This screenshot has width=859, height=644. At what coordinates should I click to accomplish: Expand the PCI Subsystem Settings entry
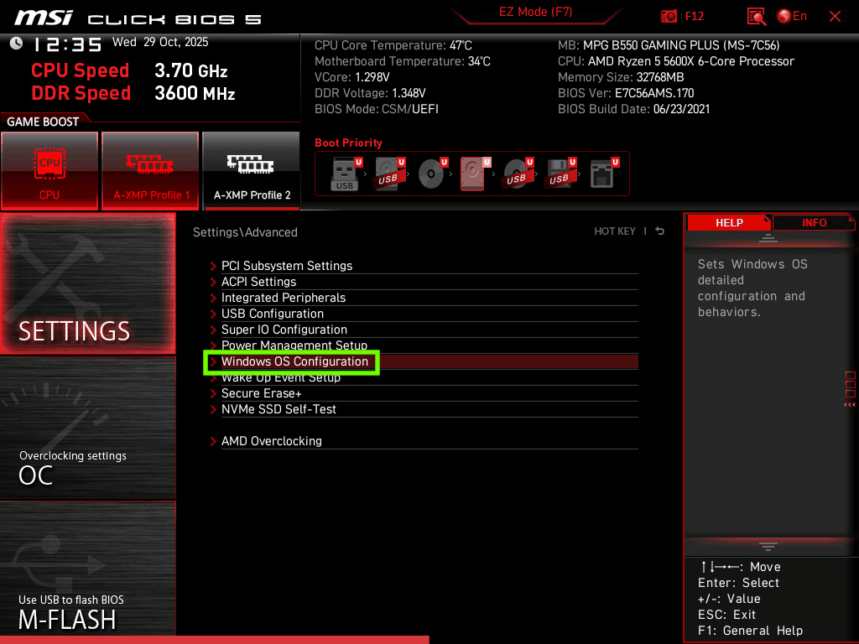[x=286, y=266]
